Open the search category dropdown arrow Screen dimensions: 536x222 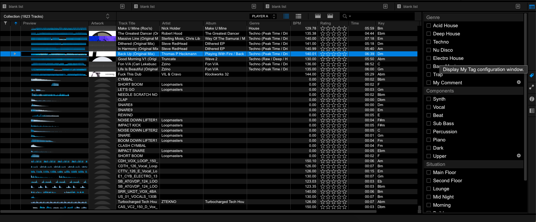(x=350, y=16)
